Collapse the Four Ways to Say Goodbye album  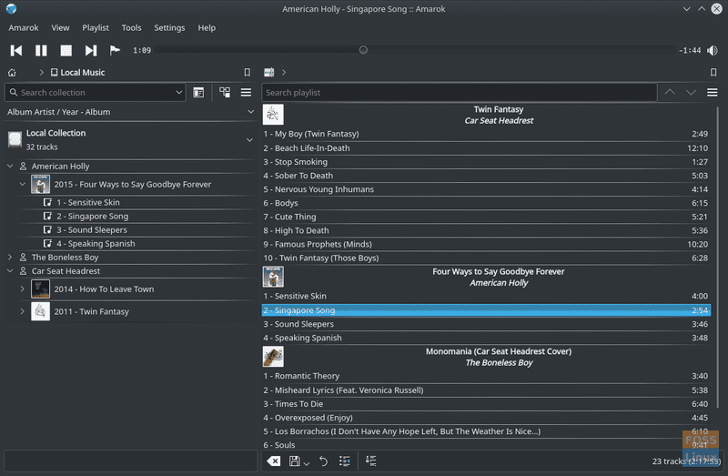[22, 184]
